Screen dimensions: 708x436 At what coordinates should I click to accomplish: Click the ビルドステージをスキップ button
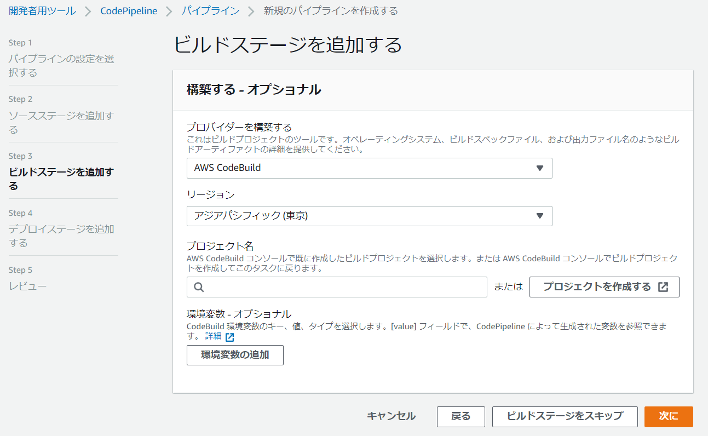[x=565, y=416]
